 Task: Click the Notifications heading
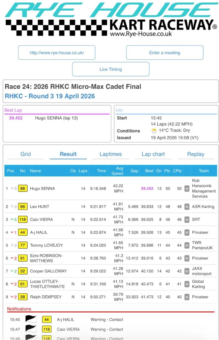click(x=19, y=309)
